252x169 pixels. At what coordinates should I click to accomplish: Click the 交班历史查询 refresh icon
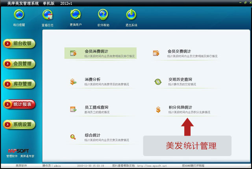tap(157, 82)
